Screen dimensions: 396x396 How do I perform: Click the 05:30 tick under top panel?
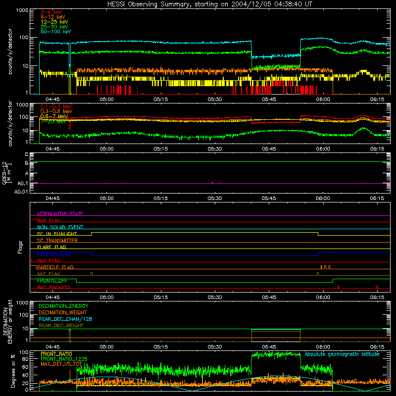pyautogui.click(x=215, y=99)
